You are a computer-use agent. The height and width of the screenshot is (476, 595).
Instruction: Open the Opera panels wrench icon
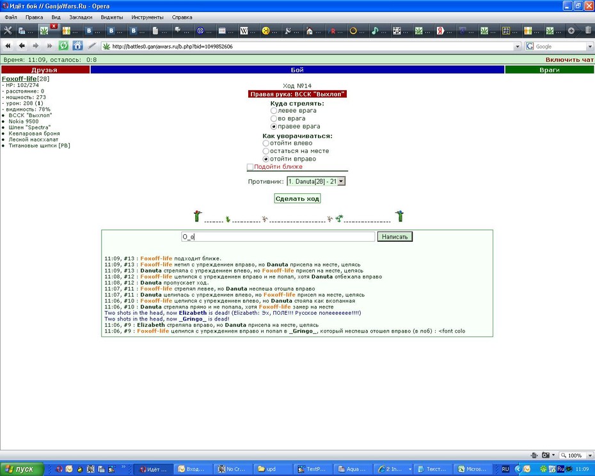[8, 31]
